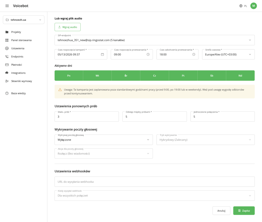Open the Tryb wykrywania dropdown
The image size is (262, 222).
click(205, 140)
